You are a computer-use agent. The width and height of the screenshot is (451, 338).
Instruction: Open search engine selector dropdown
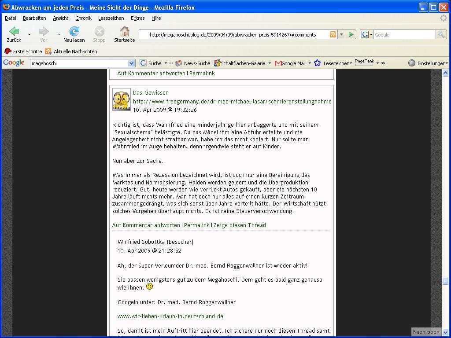pyautogui.click(x=367, y=35)
